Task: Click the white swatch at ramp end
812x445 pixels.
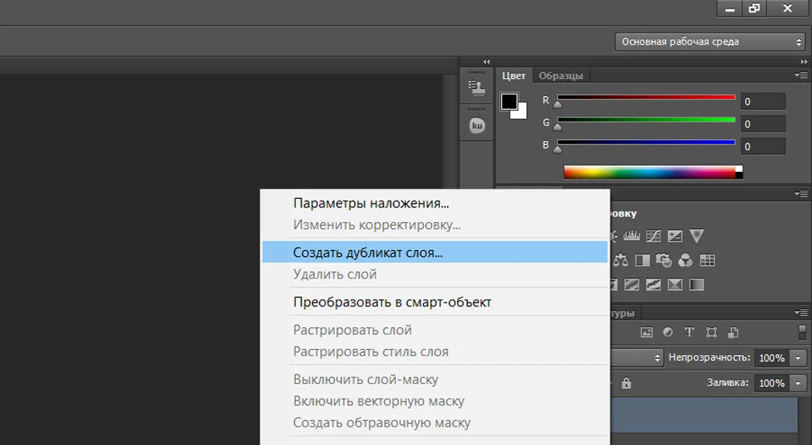Action: pyautogui.click(x=739, y=169)
